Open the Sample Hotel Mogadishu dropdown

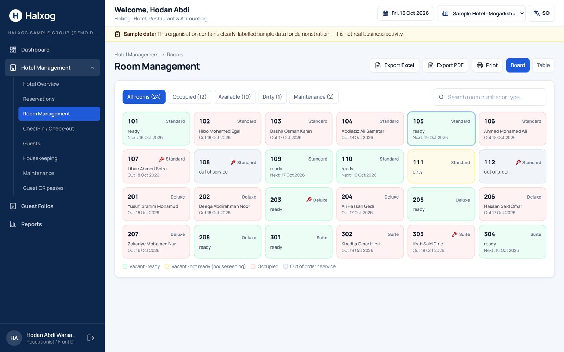point(481,13)
